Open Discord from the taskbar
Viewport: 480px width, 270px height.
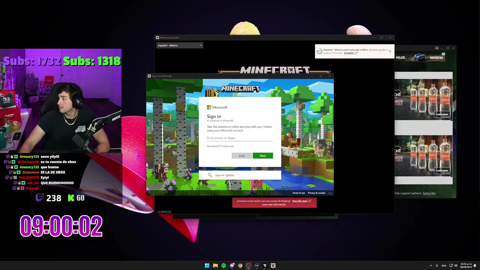[x=232, y=265]
